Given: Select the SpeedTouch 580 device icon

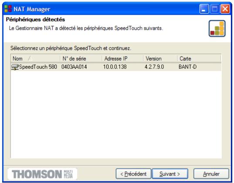Looking at the screenshot, I should pyautogui.click(x=15, y=67).
